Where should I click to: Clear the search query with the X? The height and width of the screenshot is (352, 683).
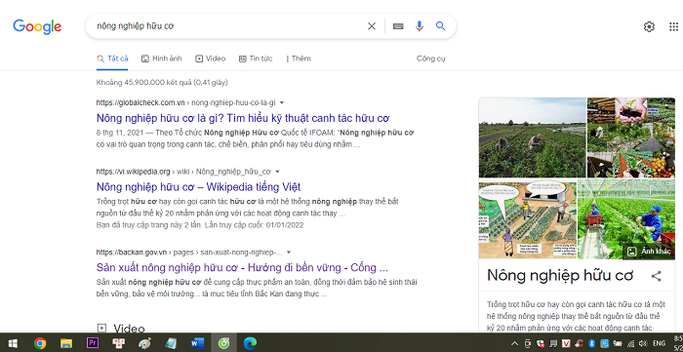[372, 26]
